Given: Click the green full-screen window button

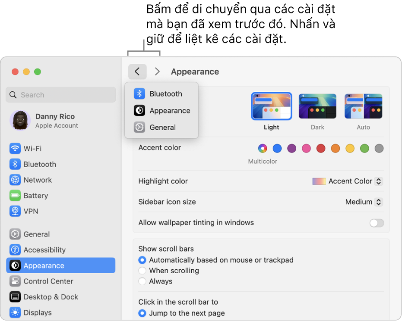Looking at the screenshot, I should click(38, 72).
